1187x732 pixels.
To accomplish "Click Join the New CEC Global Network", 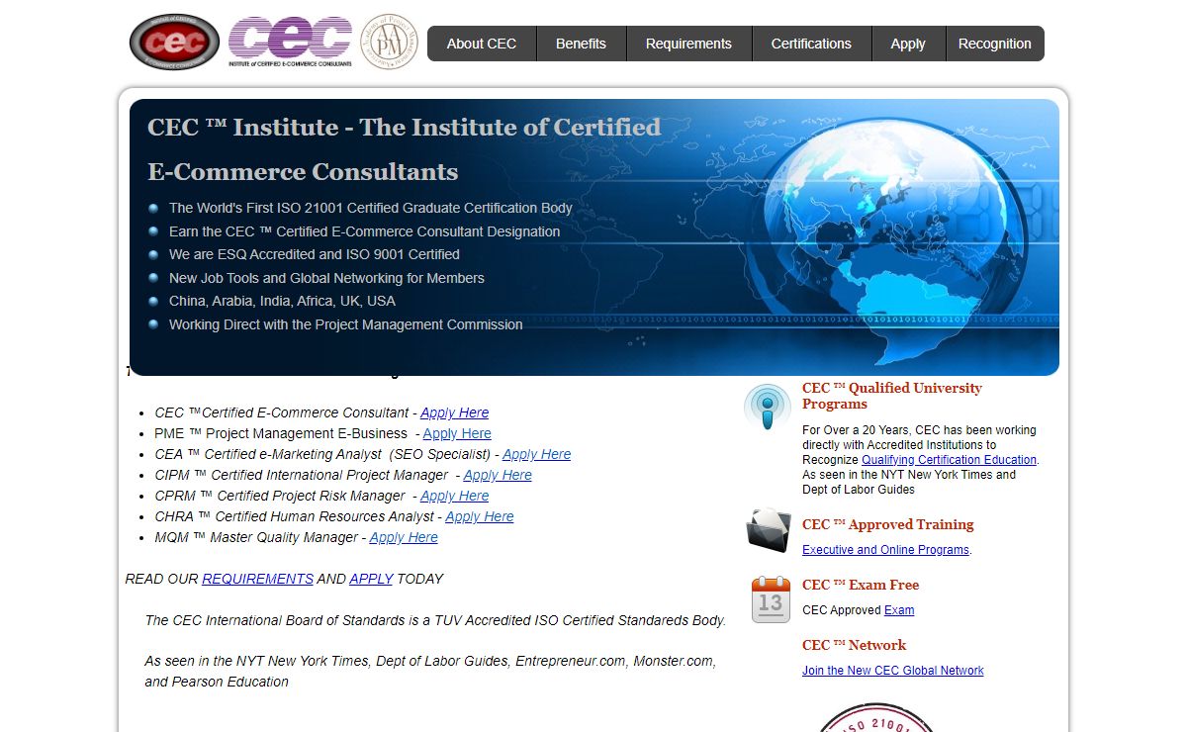I will [x=892, y=671].
